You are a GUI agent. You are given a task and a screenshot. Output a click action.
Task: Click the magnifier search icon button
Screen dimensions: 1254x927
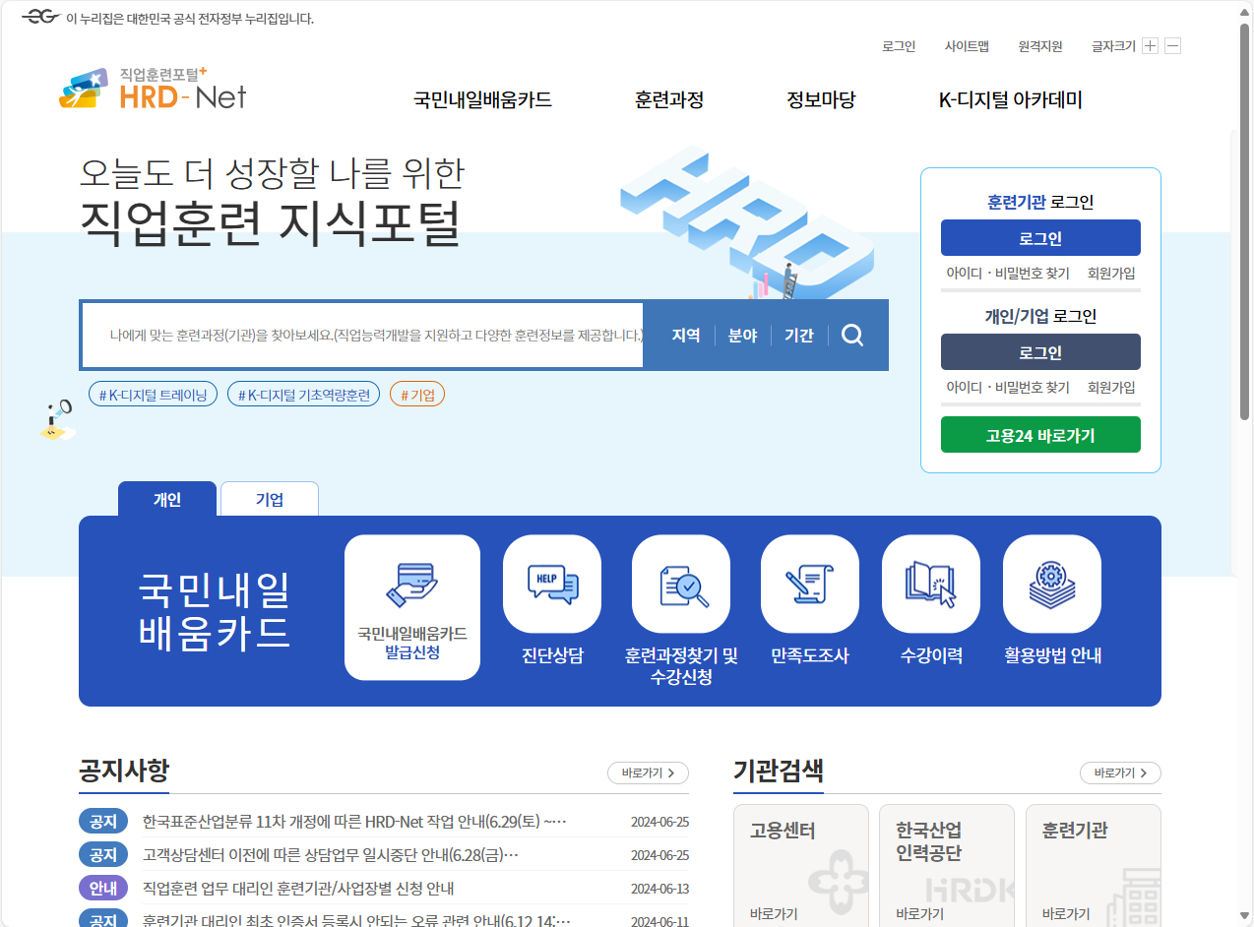tap(853, 336)
